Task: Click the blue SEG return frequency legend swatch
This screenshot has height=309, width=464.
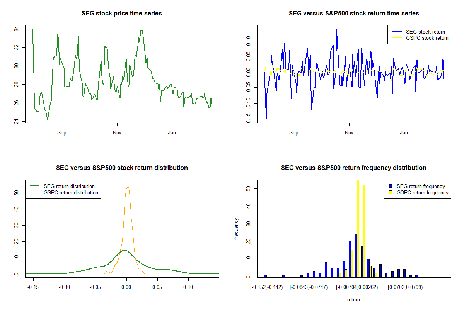Action: click(x=390, y=187)
